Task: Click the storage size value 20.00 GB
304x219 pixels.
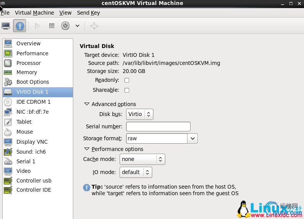Action: pos(134,71)
